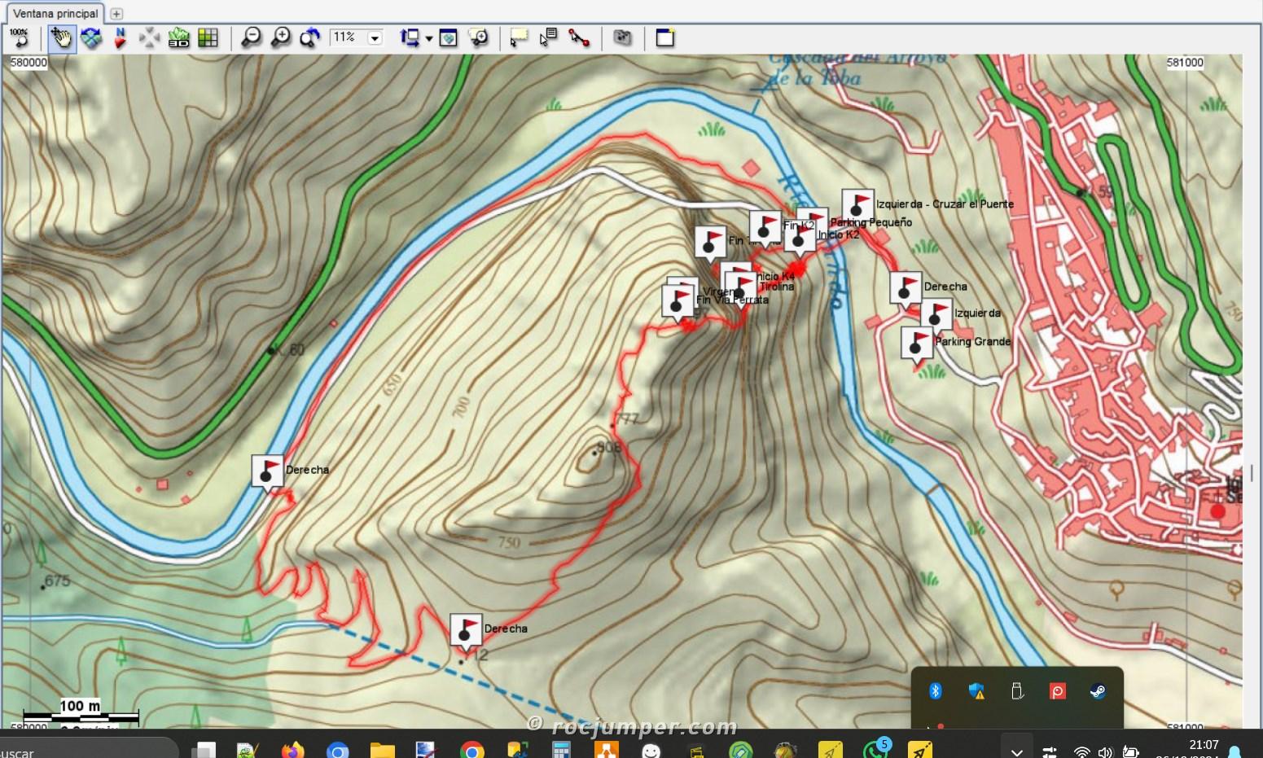Screen dimensions: 1263x758
Task: Select the hand pan tool
Action: tap(61, 37)
